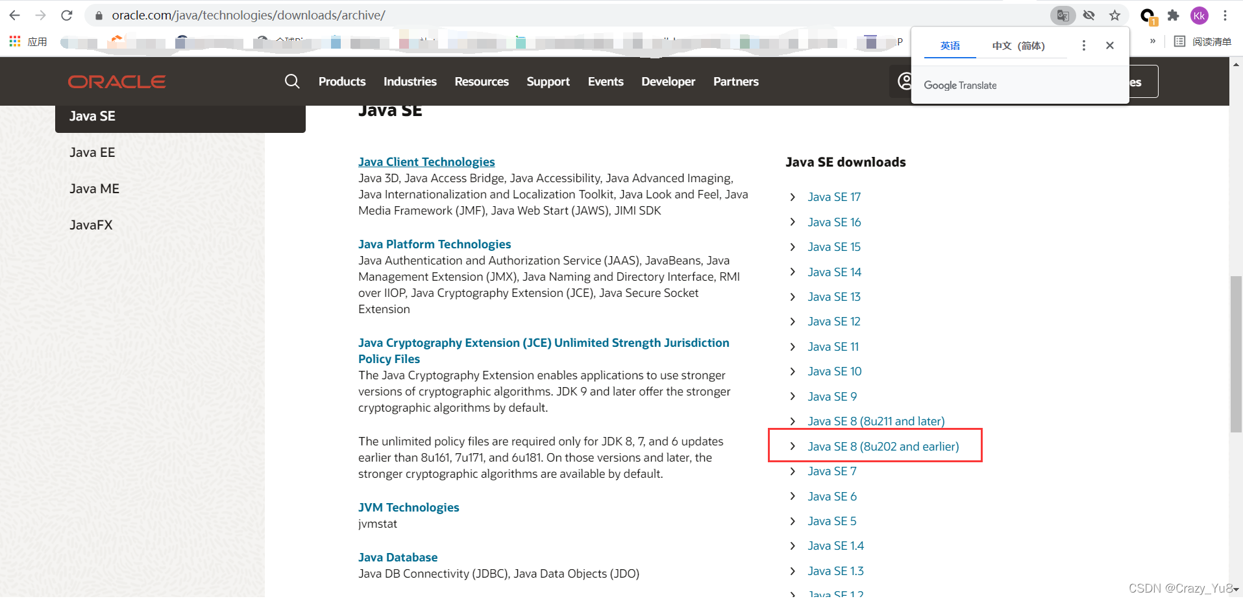Open Java SE 8 (8u211 and later) link

tap(876, 421)
